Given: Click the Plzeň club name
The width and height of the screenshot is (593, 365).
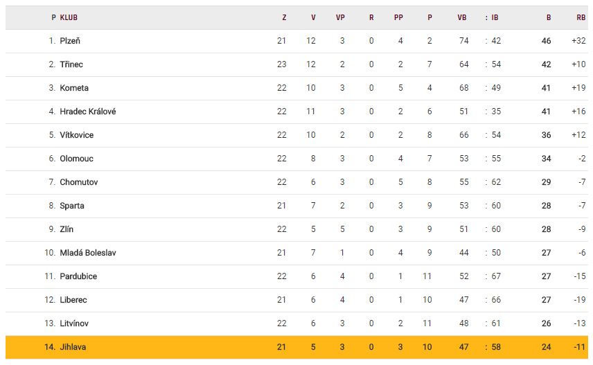Looking at the screenshot, I should [70, 41].
